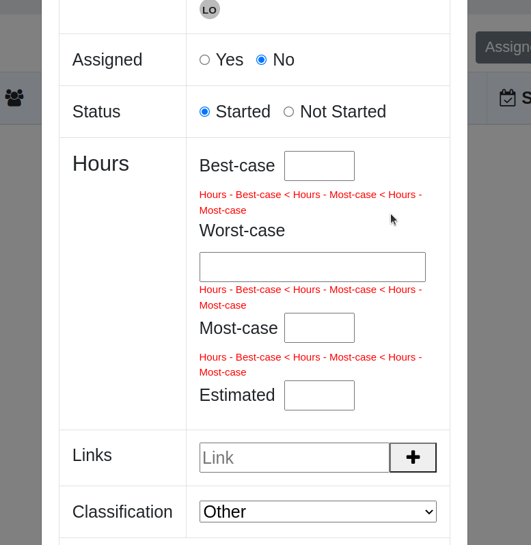Open the Classification dropdown showing Other
This screenshot has width=531, height=545.
[318, 512]
